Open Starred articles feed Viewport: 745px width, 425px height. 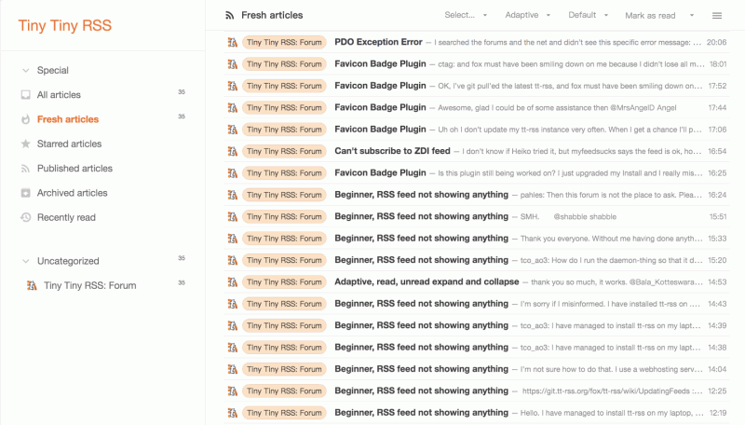[69, 144]
